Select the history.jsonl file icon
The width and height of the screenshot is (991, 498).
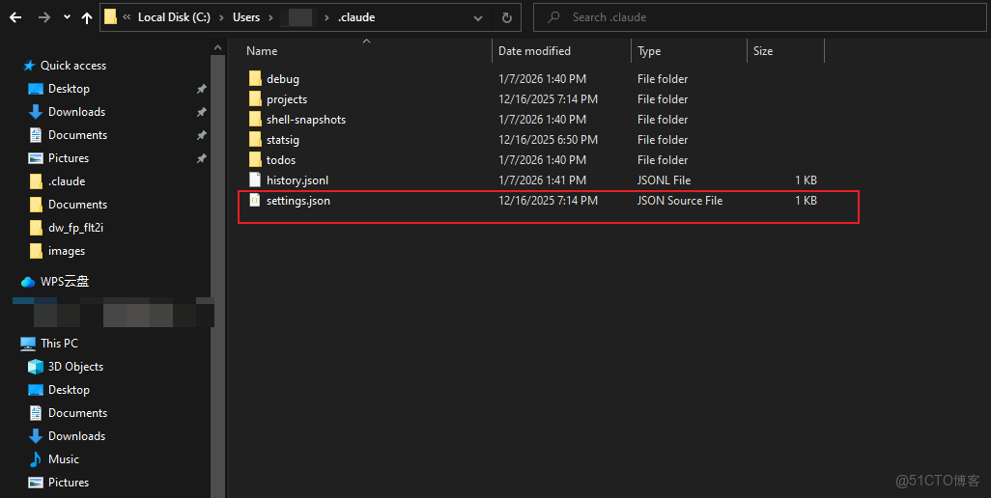click(255, 180)
